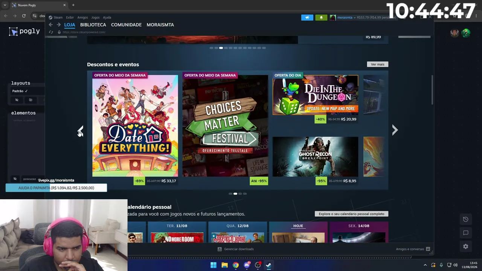Image resolution: width=482 pixels, height=271 pixels.
Task: Switch to the LOJA tab
Action: pos(70,25)
